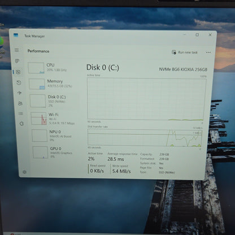This screenshot has height=235, width=235.
Task: Open Task Manager Settings gear
Action: [24, 172]
